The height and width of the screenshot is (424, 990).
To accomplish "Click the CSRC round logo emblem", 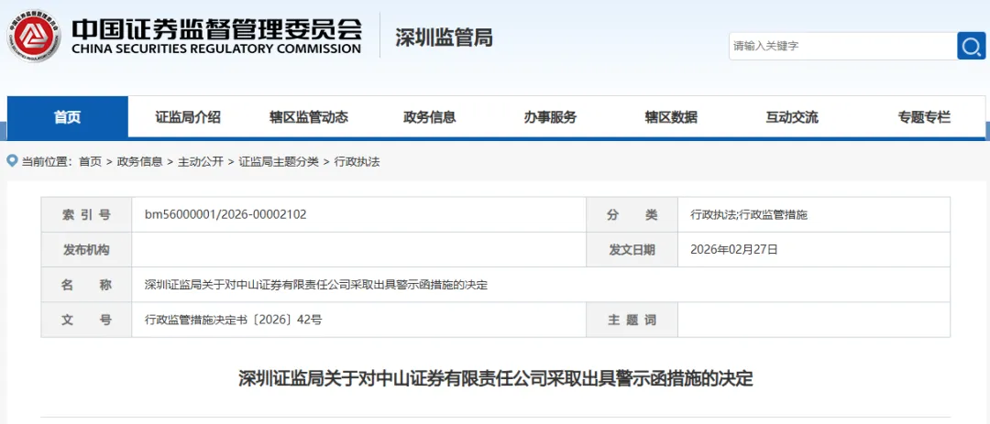I will [x=34, y=36].
